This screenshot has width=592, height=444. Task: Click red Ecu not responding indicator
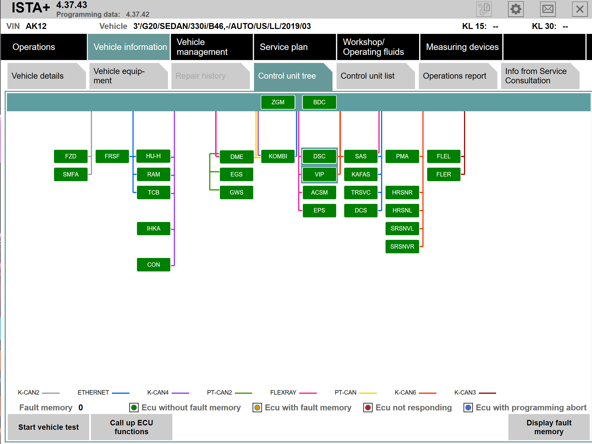tap(368, 408)
